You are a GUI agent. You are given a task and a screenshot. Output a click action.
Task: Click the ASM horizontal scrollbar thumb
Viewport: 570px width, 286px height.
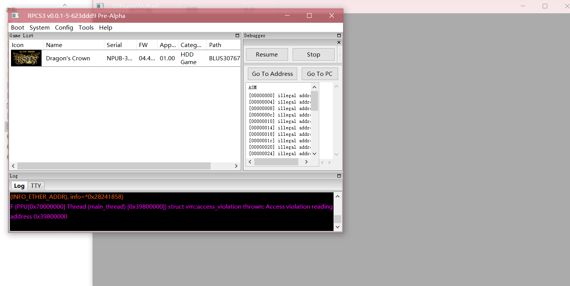pyautogui.click(x=276, y=162)
